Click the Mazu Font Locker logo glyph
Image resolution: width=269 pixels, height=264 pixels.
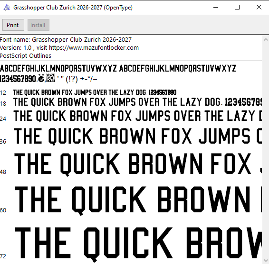pos(51,78)
